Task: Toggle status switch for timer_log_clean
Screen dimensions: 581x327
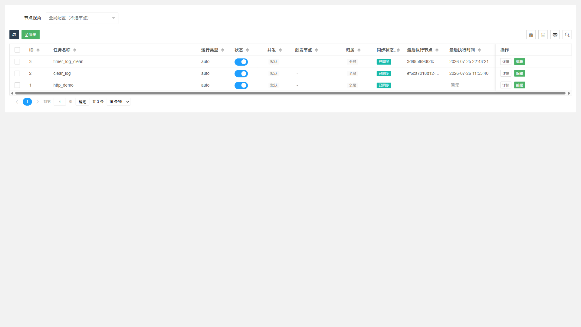Action: pyautogui.click(x=241, y=62)
